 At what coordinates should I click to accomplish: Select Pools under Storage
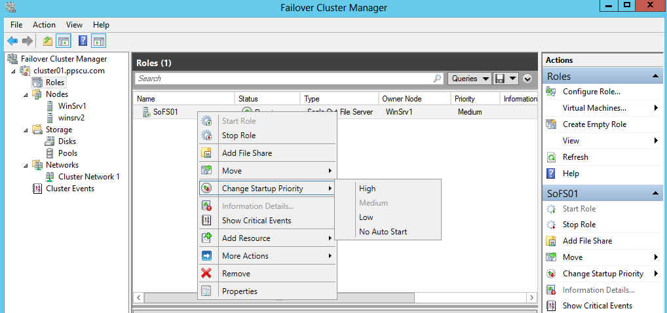click(67, 153)
